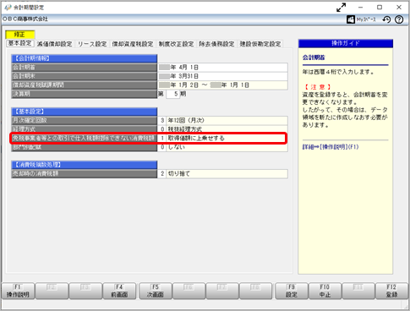Minimize the 会計期間設定 window

coord(360,8)
